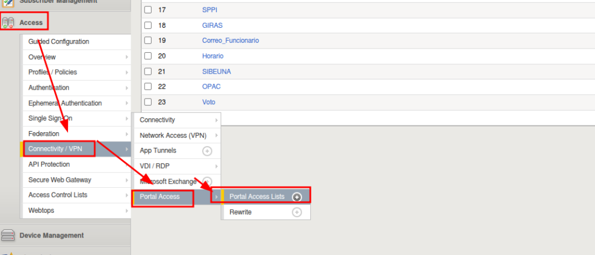This screenshot has width=595, height=255.
Task: Click the Device Management server icon
Action: click(x=8, y=235)
